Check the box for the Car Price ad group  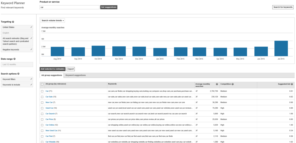[x=42, y=119]
